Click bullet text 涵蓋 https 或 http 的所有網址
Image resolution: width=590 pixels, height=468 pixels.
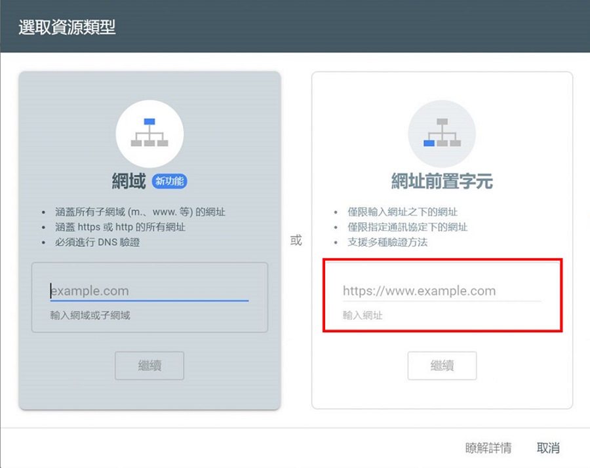[121, 227]
